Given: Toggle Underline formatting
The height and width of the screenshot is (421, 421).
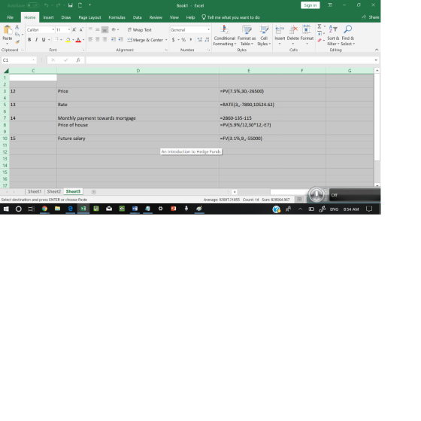Looking at the screenshot, I should 44,40.
